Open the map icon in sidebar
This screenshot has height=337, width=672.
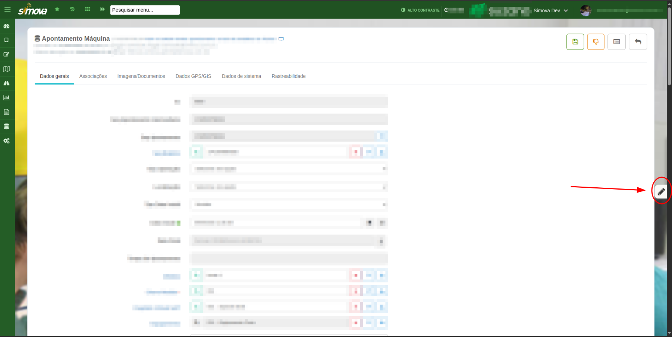tap(6, 69)
